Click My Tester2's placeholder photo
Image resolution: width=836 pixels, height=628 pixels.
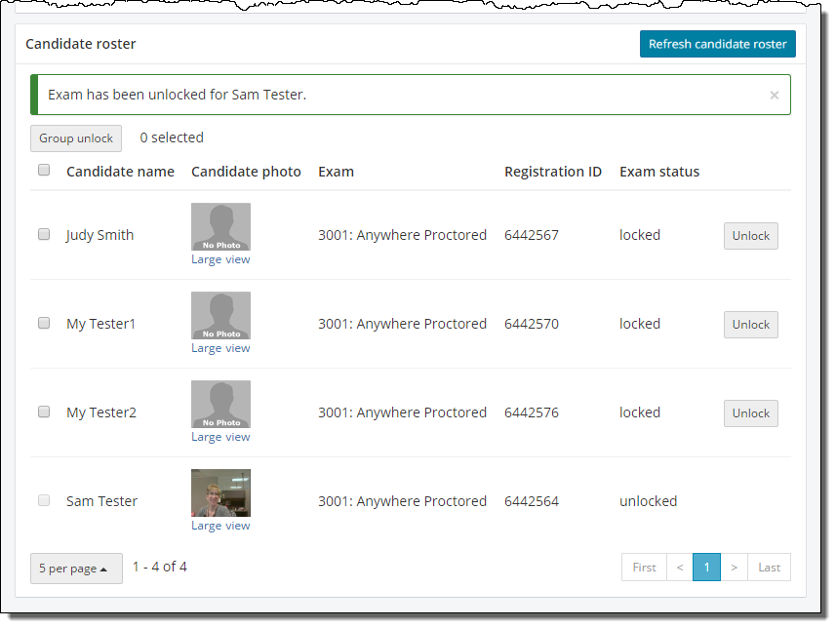point(220,404)
